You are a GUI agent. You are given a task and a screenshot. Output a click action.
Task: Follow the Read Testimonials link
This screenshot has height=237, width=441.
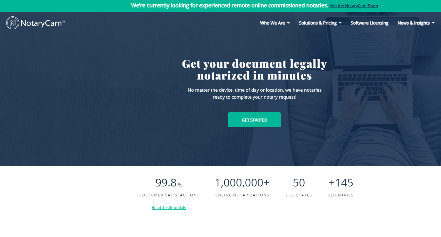[x=169, y=208]
